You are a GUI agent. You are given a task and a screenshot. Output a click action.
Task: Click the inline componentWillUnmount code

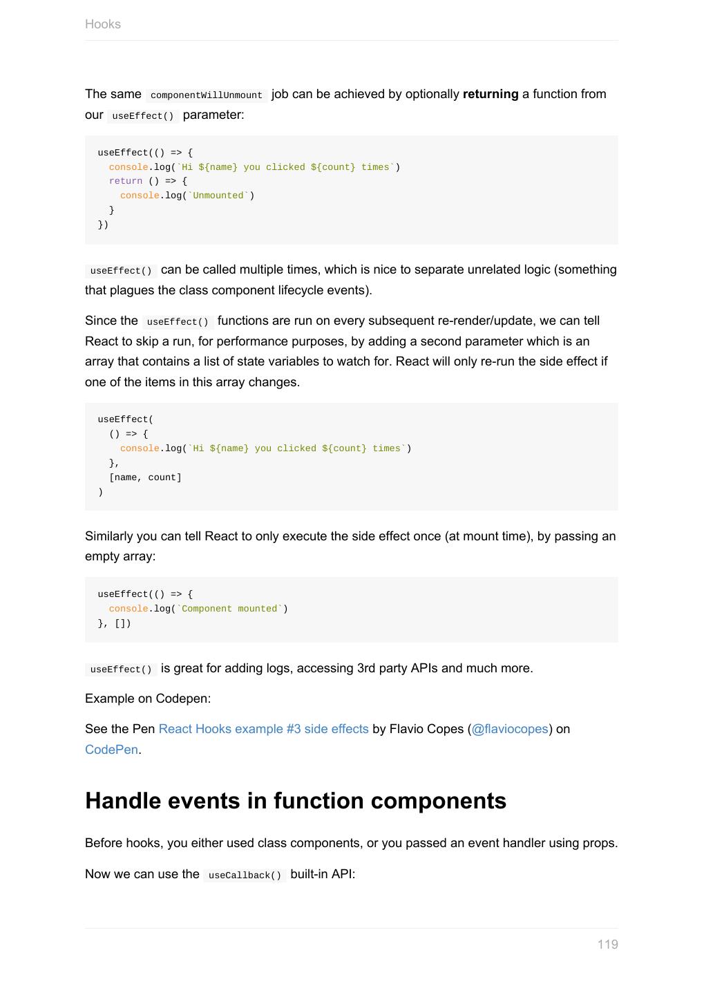click(x=206, y=95)
